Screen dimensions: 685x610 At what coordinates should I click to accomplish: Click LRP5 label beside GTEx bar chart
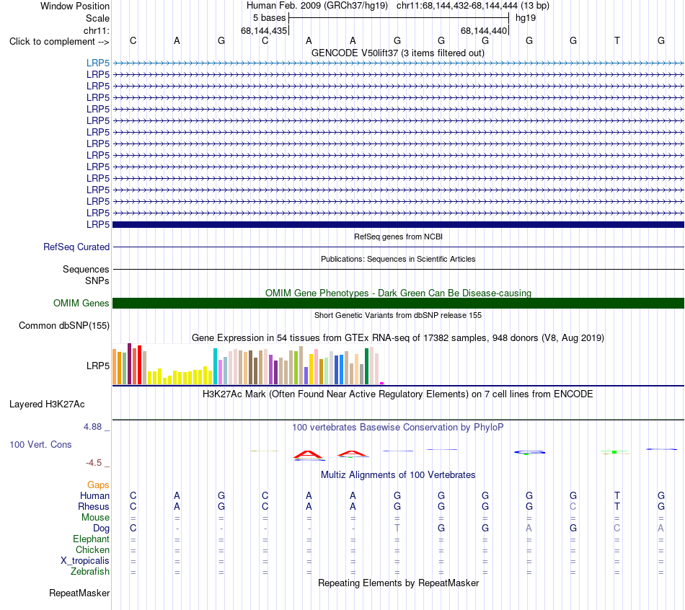tap(98, 366)
